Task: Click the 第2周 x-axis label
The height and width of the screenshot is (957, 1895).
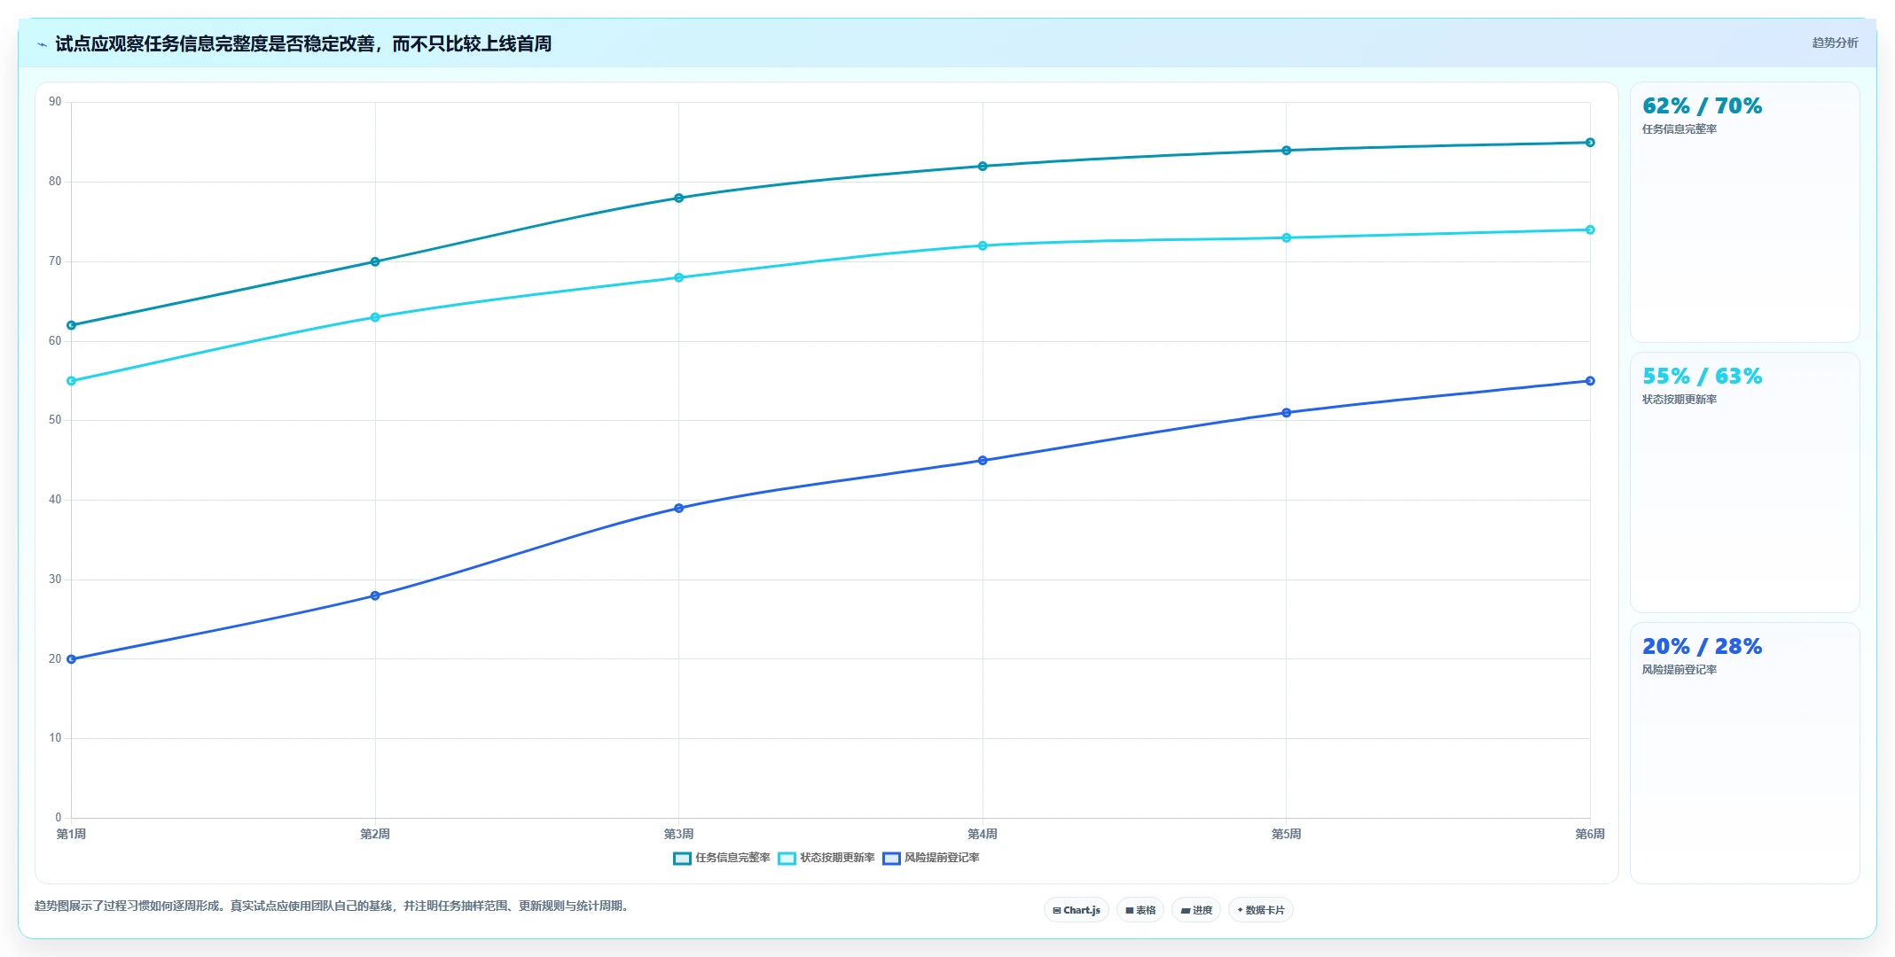Action: click(x=375, y=834)
